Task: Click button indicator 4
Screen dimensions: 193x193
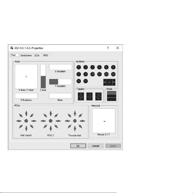Action: (99, 67)
